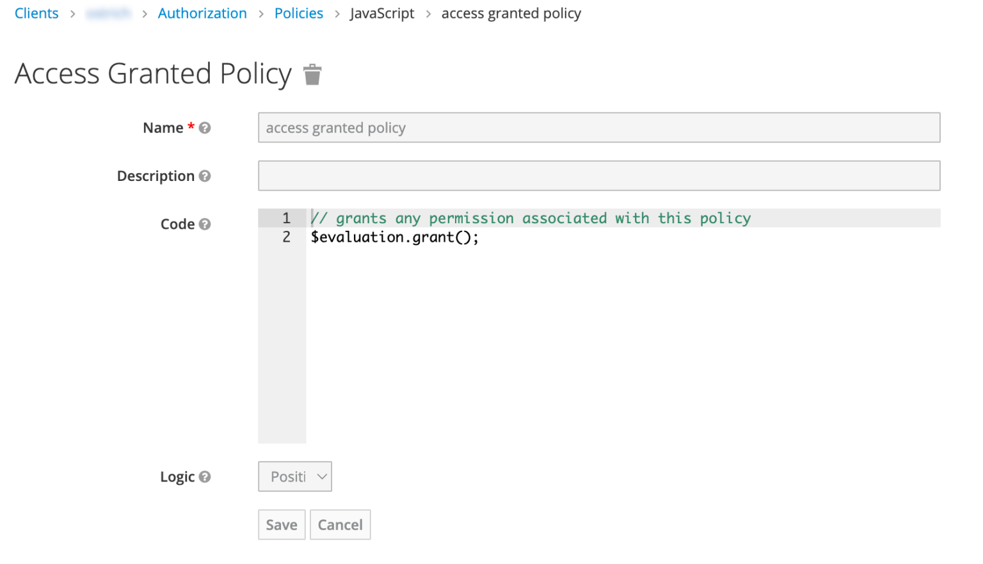Click line number 2 in the code gutter
This screenshot has width=983, height=564.
pyautogui.click(x=286, y=237)
